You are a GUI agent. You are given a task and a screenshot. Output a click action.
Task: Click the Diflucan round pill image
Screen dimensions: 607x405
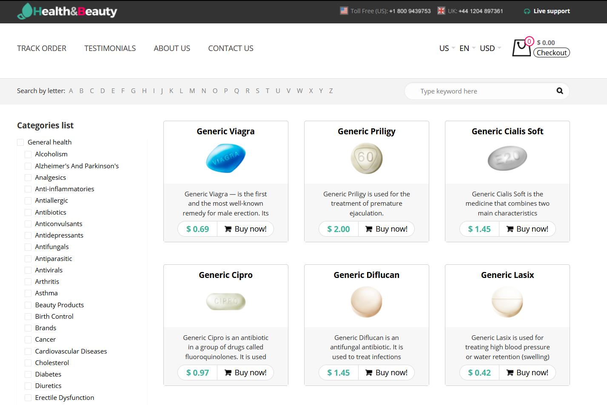coord(367,302)
